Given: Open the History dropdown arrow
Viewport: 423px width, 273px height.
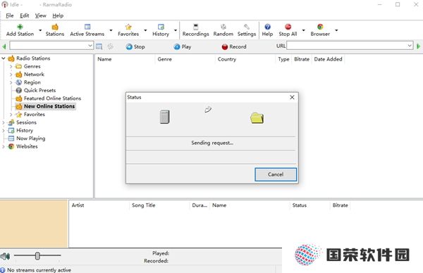Looking at the screenshot, I should 176,30.
